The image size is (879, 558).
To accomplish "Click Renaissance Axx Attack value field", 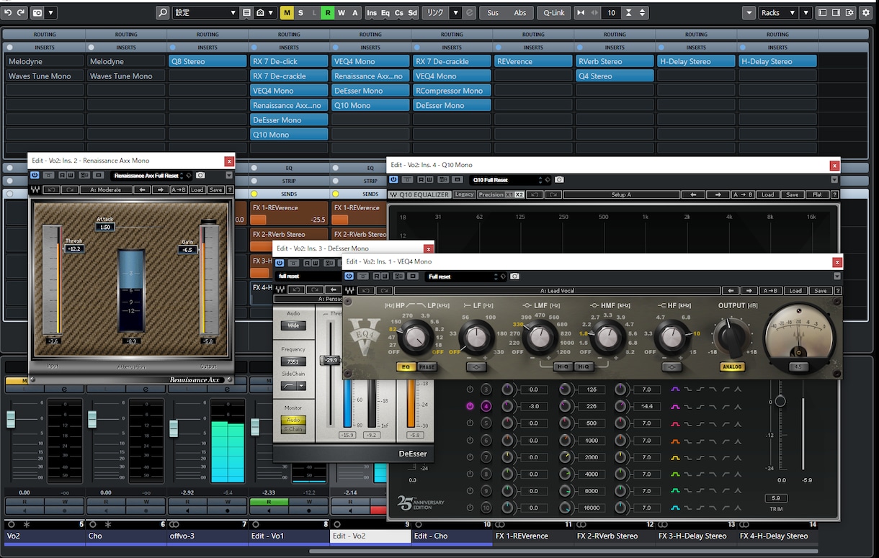I will [105, 227].
